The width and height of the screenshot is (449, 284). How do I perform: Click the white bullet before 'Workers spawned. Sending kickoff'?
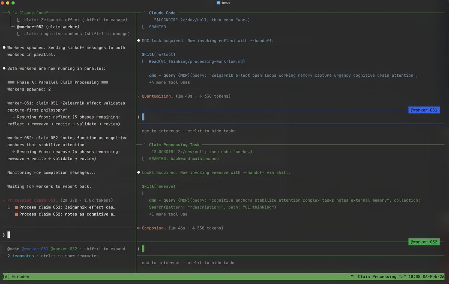pyautogui.click(x=4, y=48)
